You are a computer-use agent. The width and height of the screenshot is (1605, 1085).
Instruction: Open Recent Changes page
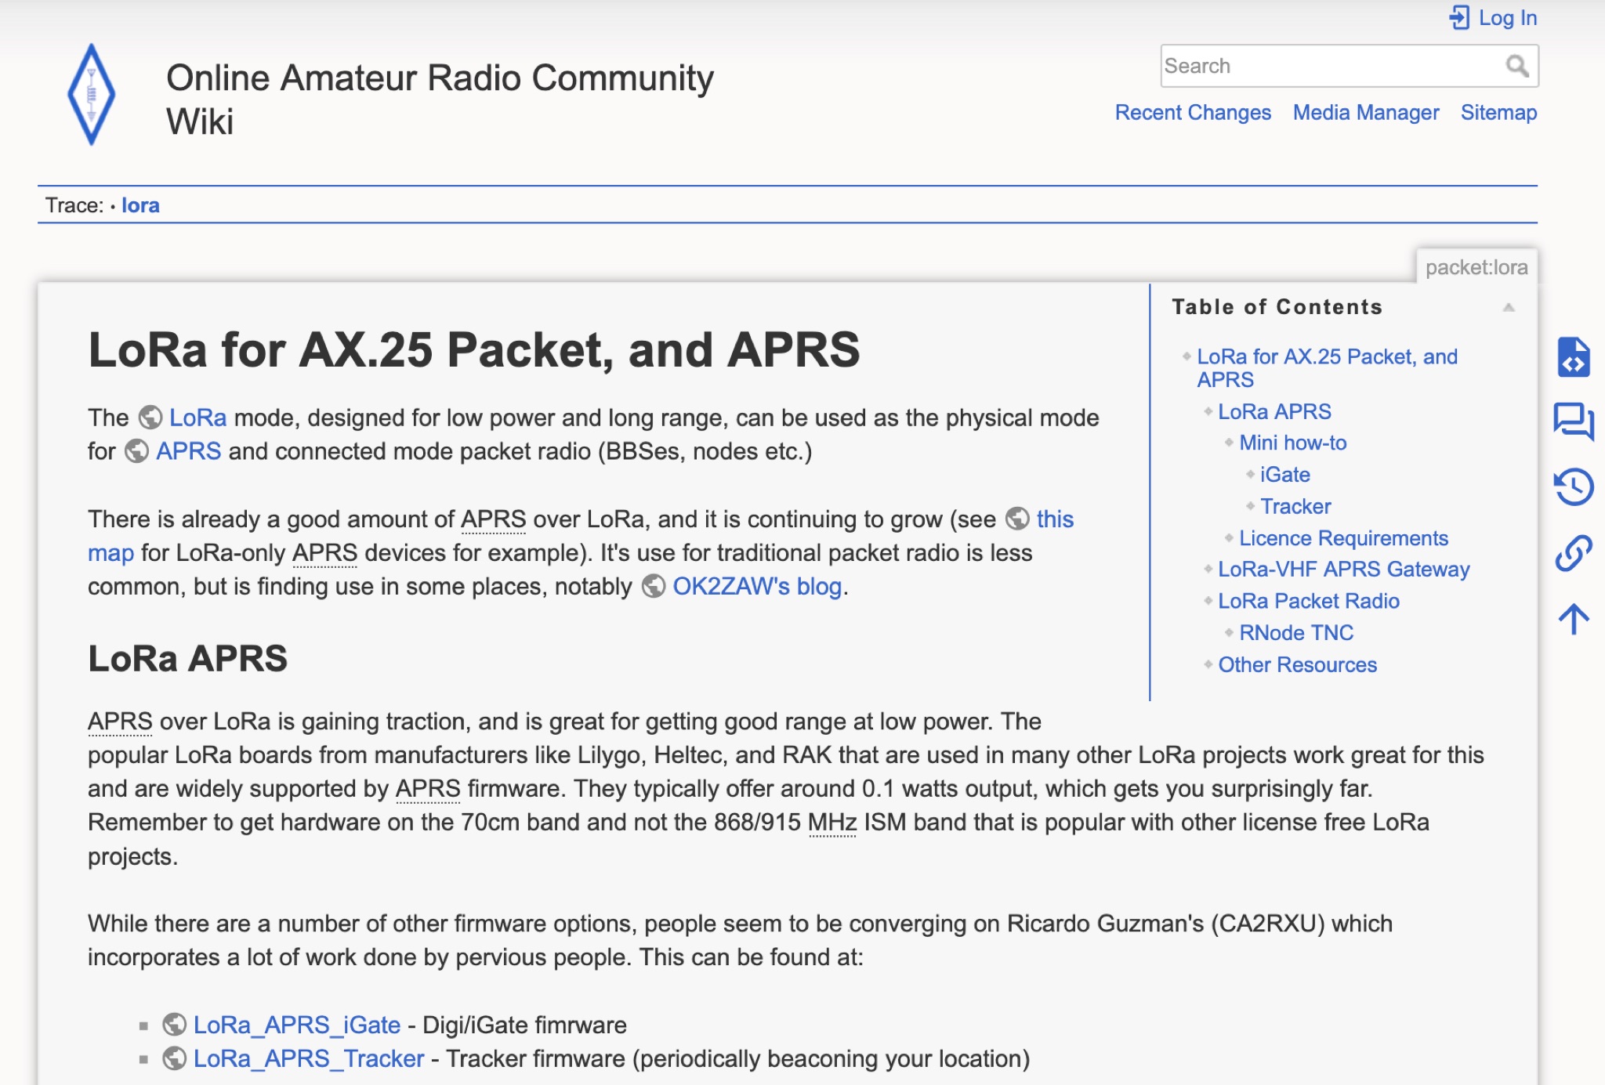pos(1192,113)
